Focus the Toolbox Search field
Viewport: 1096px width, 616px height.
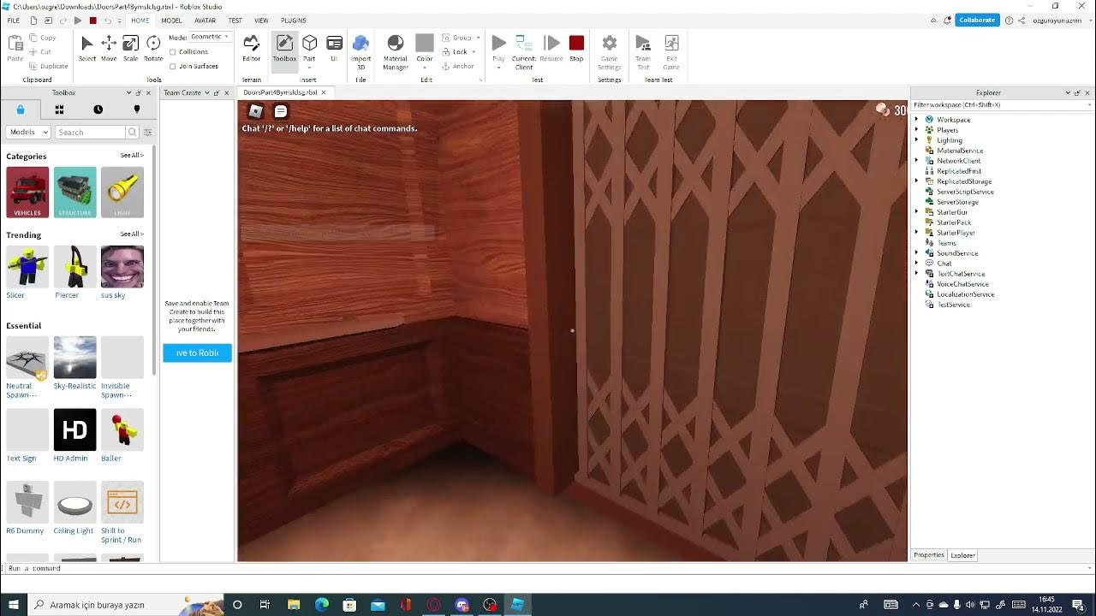tap(90, 132)
